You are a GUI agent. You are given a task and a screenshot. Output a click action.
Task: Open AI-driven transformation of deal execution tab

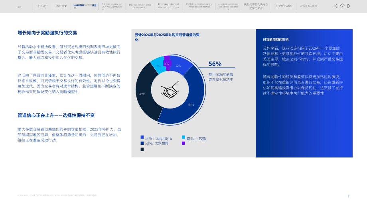pyautogui.click(x=228, y=7)
